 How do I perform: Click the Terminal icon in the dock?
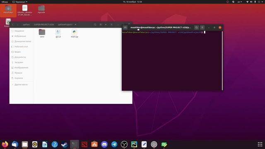tap(75, 144)
